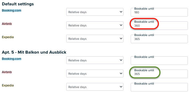Click chevron arrow of Apt. 5 Booking.com dropdown
Viewport: 190px width, 96px height.
click(x=121, y=60)
